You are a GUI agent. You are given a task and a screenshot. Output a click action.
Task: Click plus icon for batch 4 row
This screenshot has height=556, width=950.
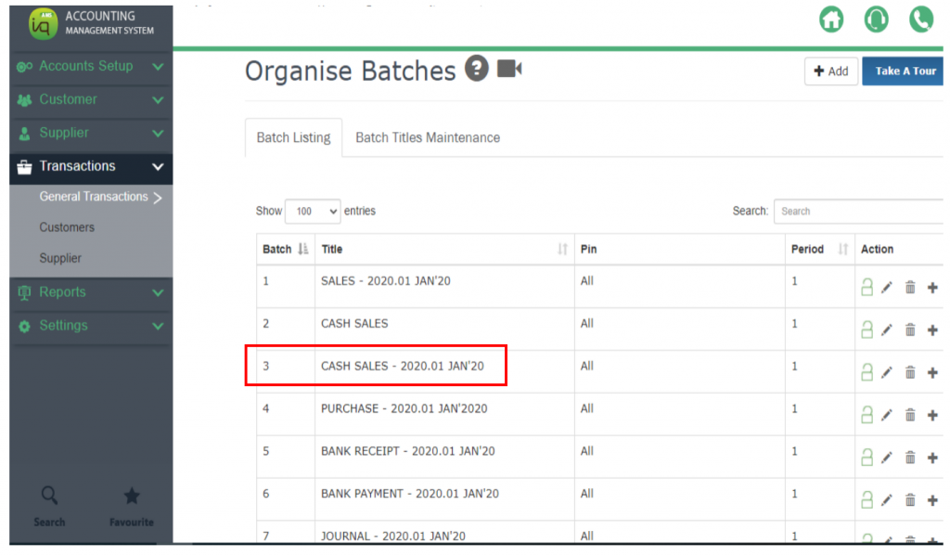tap(932, 415)
